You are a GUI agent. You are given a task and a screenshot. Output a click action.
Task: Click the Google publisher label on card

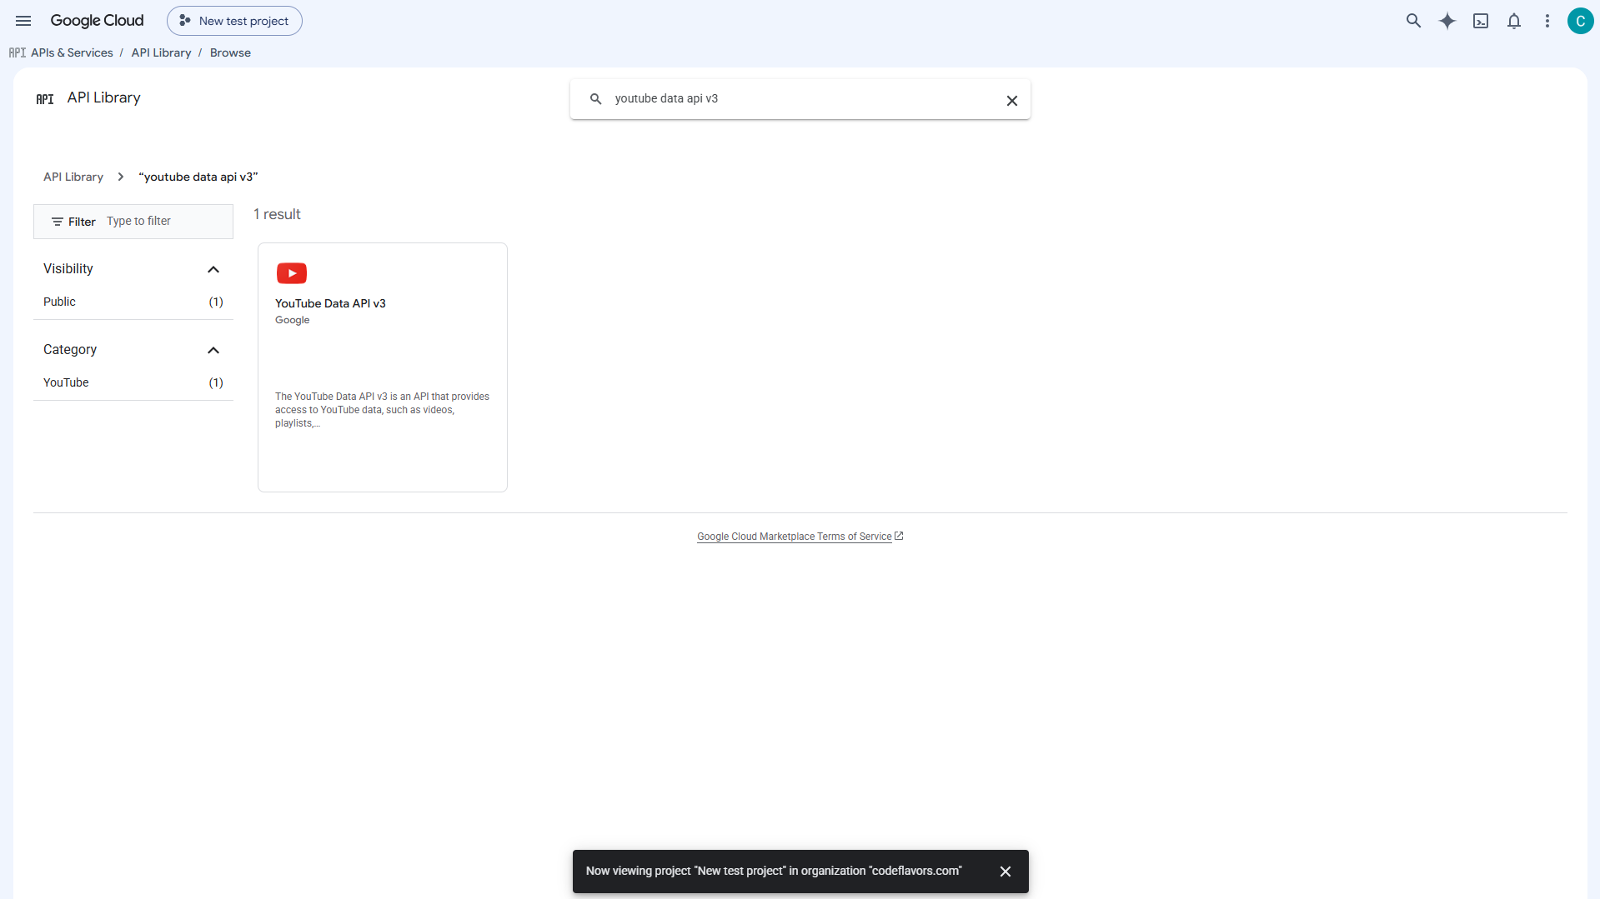[x=292, y=320]
